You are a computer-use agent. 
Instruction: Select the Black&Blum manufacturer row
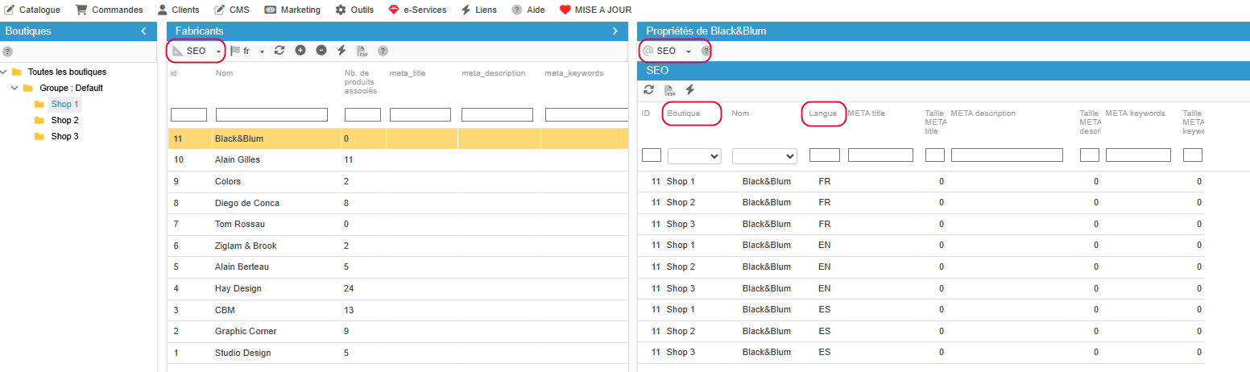(398, 138)
